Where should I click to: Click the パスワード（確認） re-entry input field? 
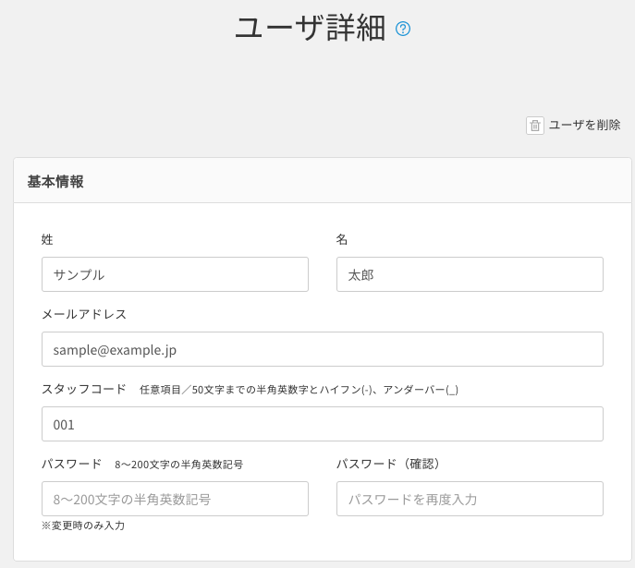pos(470,499)
